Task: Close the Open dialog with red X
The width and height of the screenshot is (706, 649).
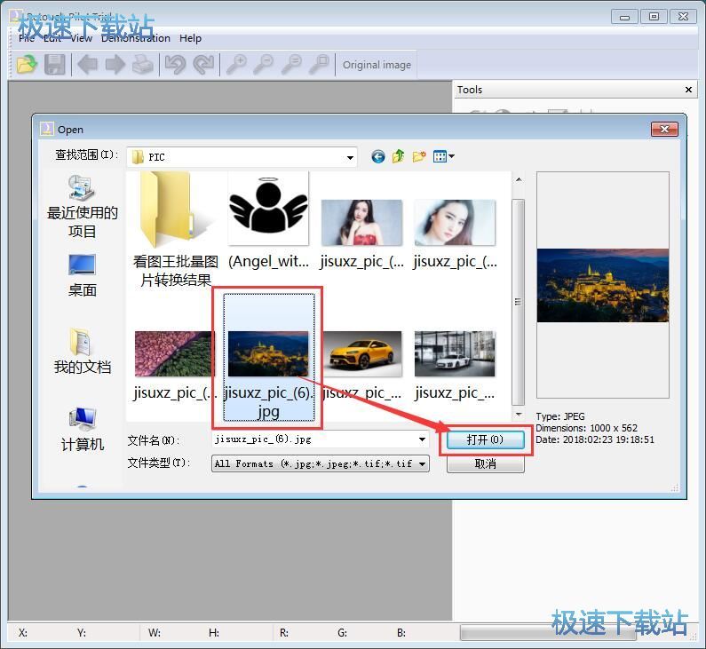Action: pyautogui.click(x=664, y=130)
